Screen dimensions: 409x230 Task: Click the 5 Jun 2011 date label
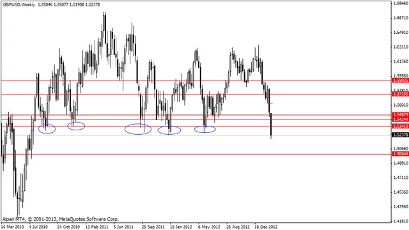point(123,227)
